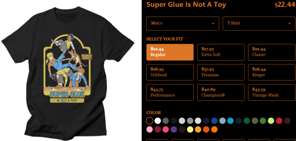Click the Super Glue Is Not A Toy title
The height and width of the screenshot is (141, 296).
click(x=186, y=4)
